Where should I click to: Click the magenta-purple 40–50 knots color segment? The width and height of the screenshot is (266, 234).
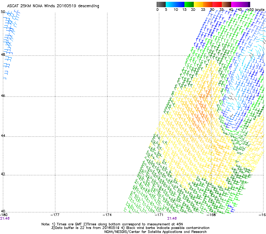tap(240, 4)
